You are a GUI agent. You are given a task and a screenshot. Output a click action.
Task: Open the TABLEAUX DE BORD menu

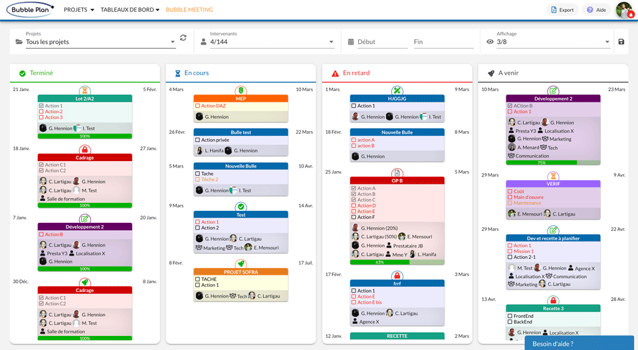pyautogui.click(x=130, y=9)
